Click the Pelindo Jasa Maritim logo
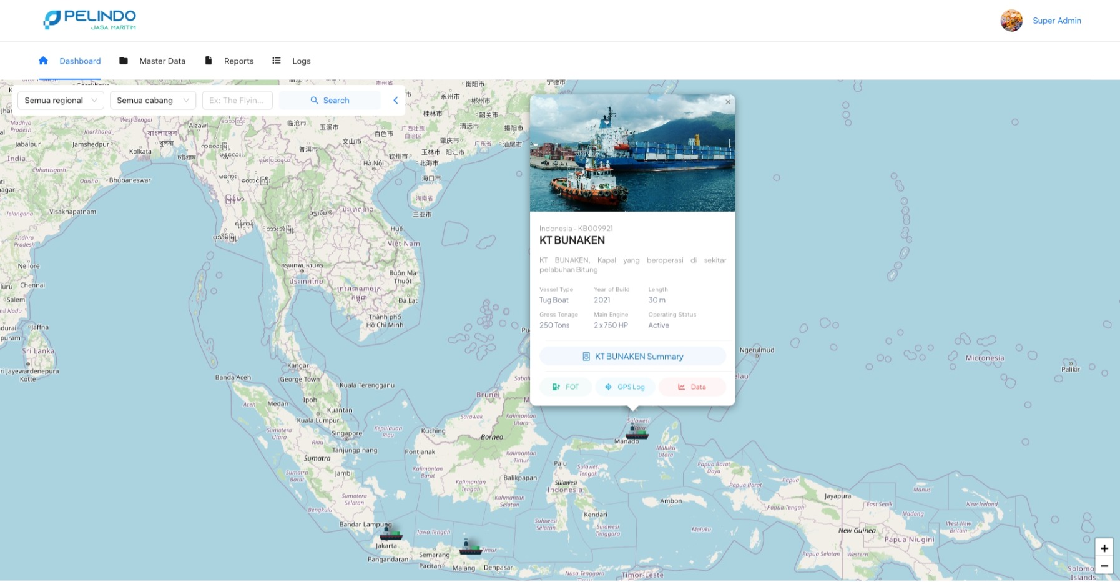This screenshot has height=582, width=1120. click(x=90, y=20)
